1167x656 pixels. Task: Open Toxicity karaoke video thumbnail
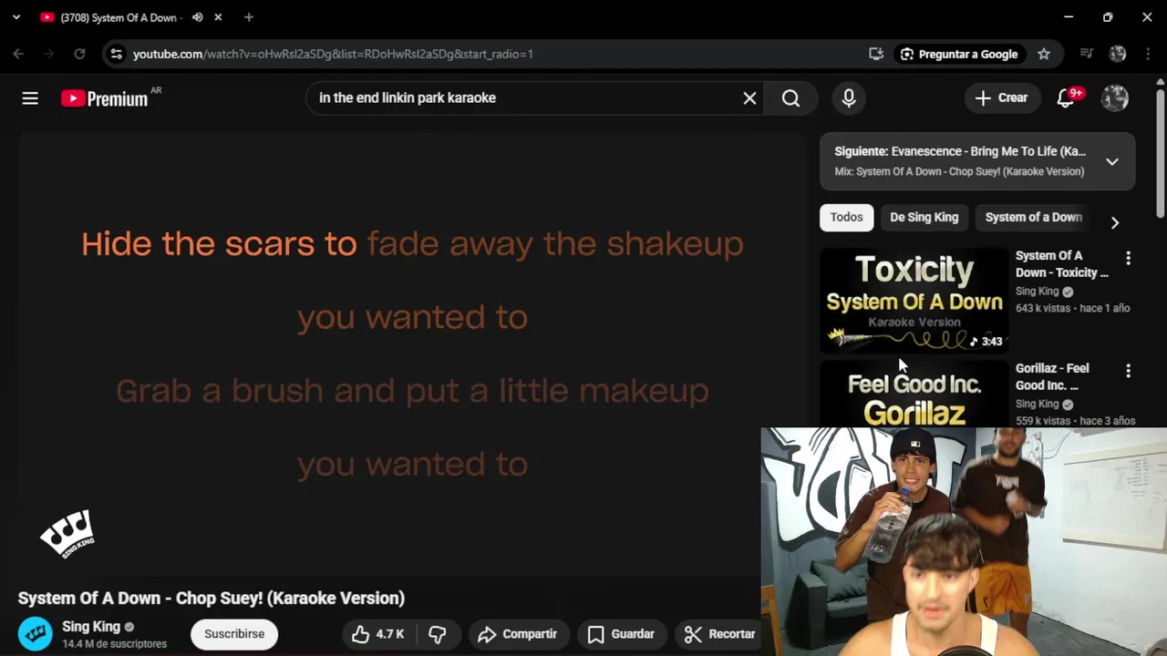tap(914, 300)
